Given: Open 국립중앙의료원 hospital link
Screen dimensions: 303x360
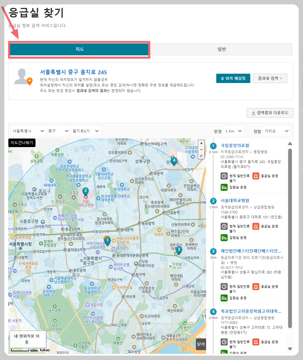Looking at the screenshot, I should click(x=235, y=145).
